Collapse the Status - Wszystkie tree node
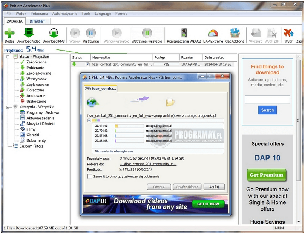Viewport: 305px width, 234px height. [8, 57]
